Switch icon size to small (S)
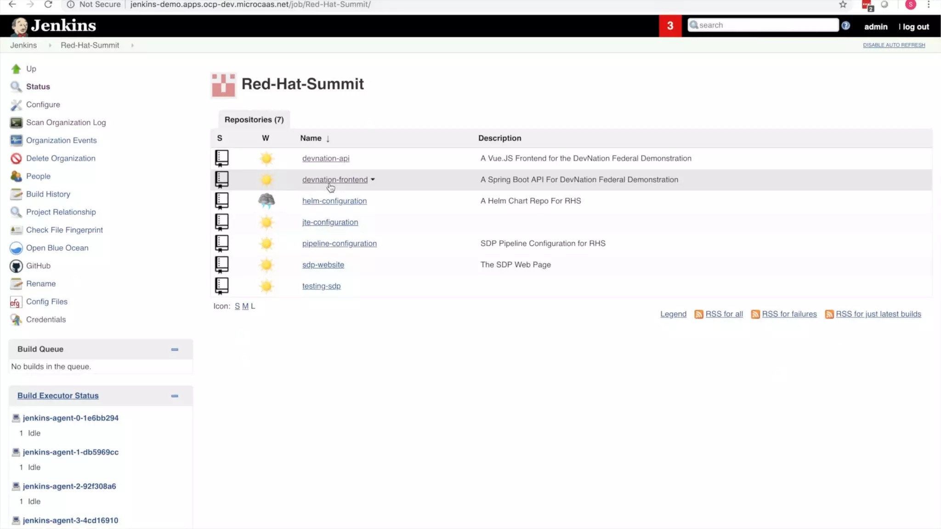The image size is (941, 529). [x=237, y=306]
